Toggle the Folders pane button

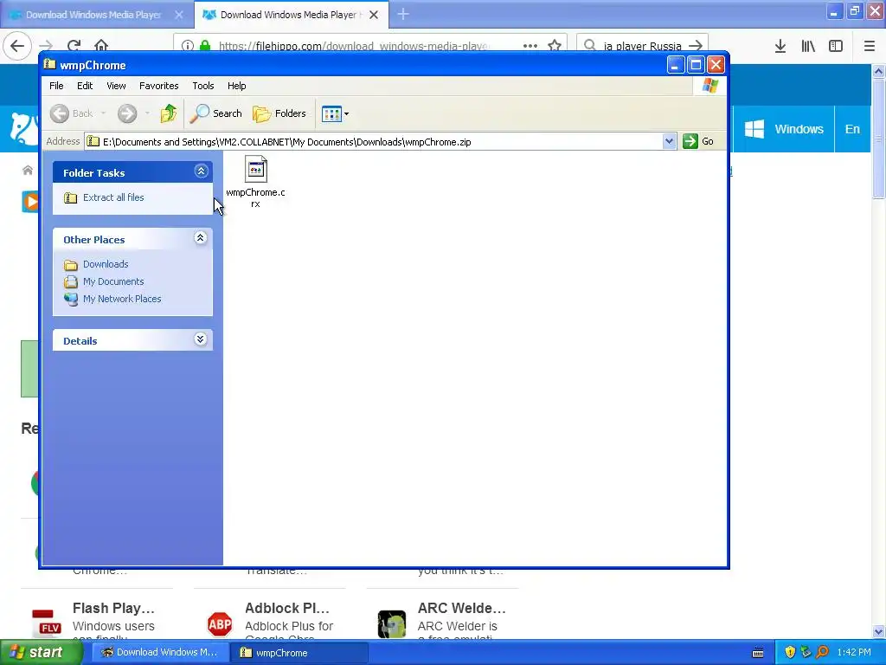279,113
